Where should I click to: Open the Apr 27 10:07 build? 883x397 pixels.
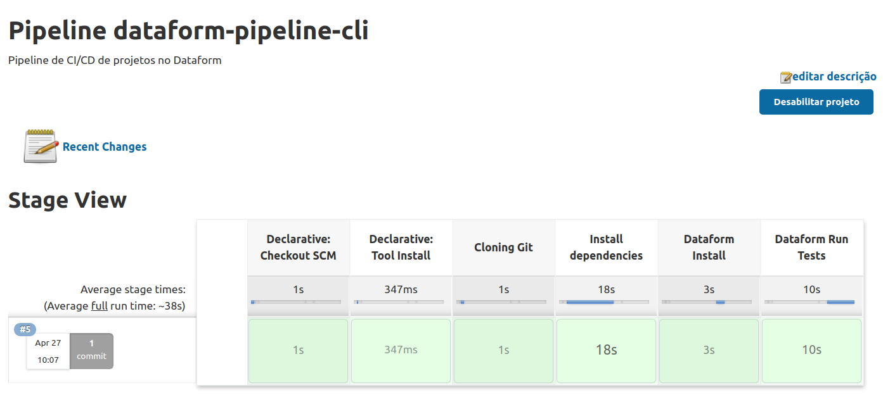(48, 350)
